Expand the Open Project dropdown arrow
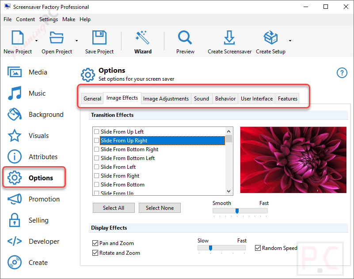The width and height of the screenshot is (354, 279). pos(76,41)
